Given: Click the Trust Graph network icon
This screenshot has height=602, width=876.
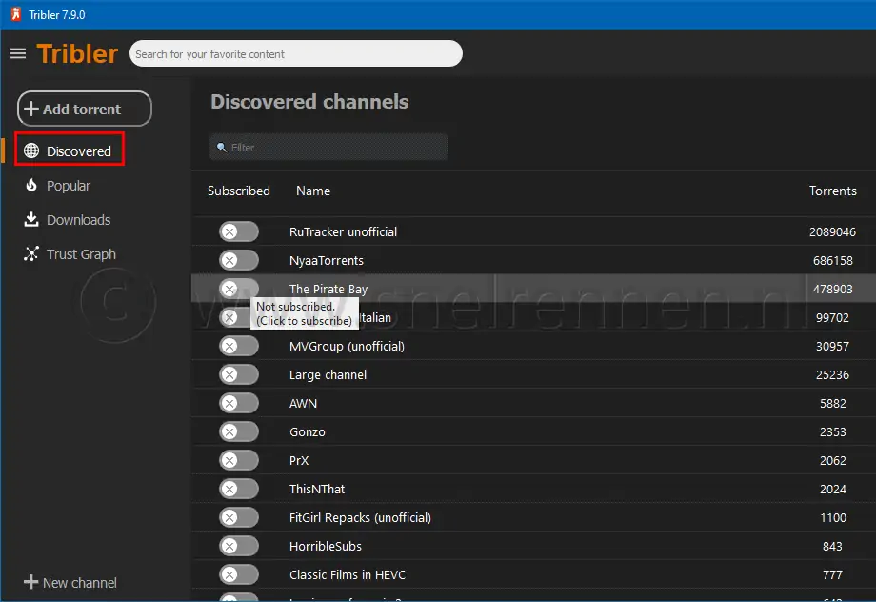Looking at the screenshot, I should coord(31,253).
